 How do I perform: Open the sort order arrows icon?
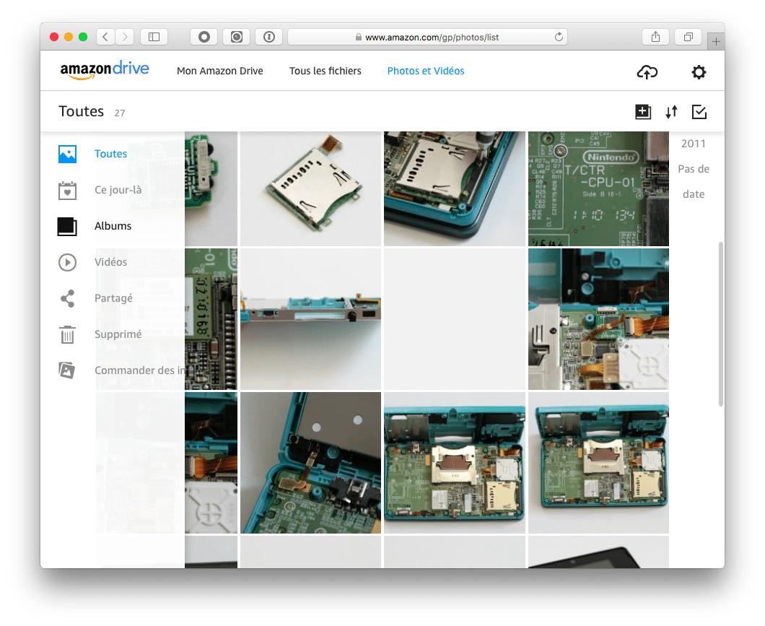pos(671,112)
